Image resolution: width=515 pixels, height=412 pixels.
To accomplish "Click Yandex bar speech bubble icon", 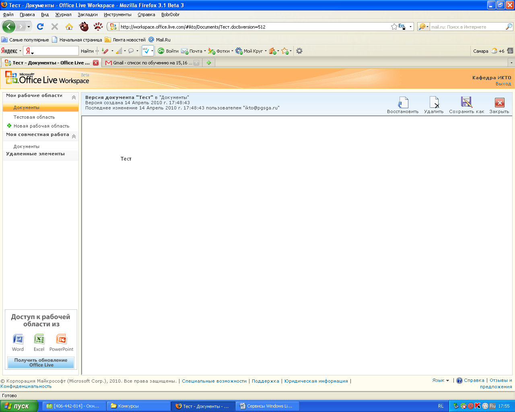I will tap(131, 51).
